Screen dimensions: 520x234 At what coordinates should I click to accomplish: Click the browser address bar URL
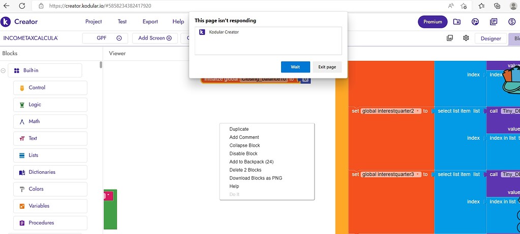pos(101,6)
